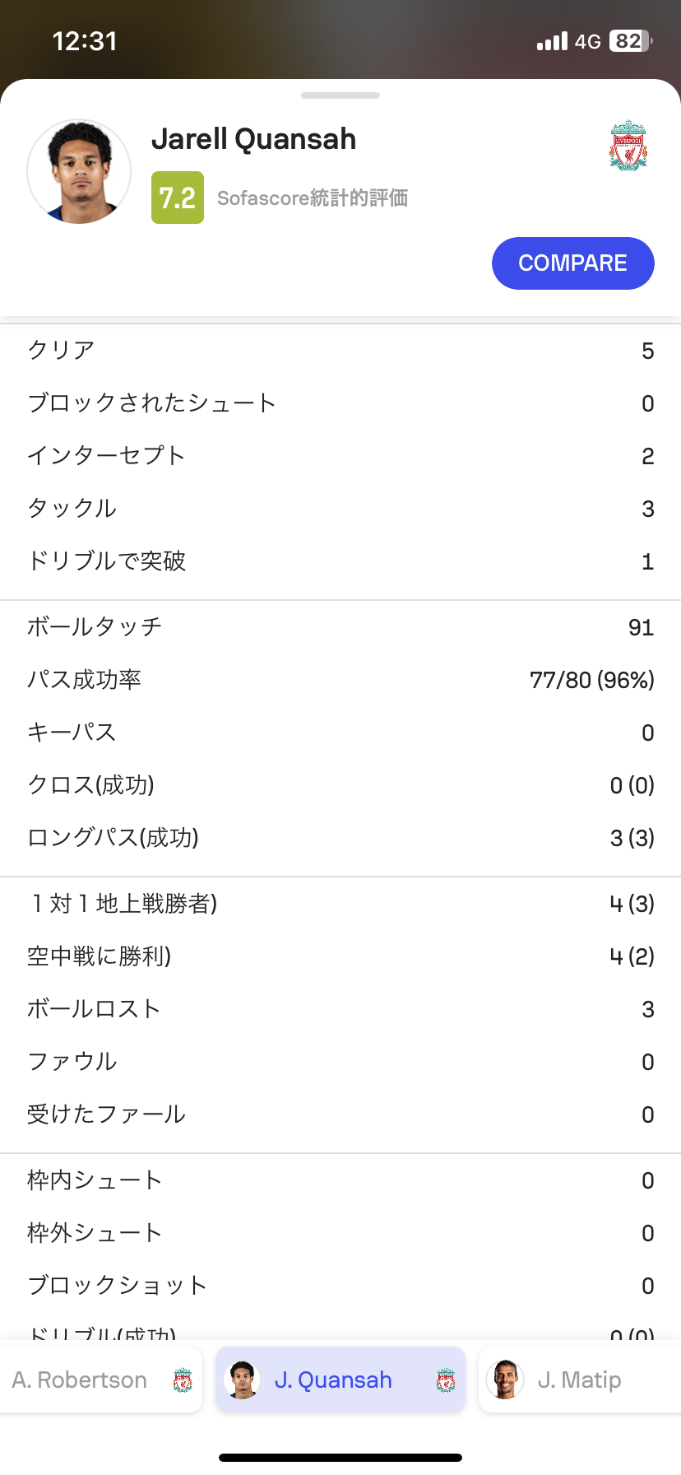Tap J. Quansah's small avatar in tab
The image size is (681, 1475).
click(x=242, y=1380)
